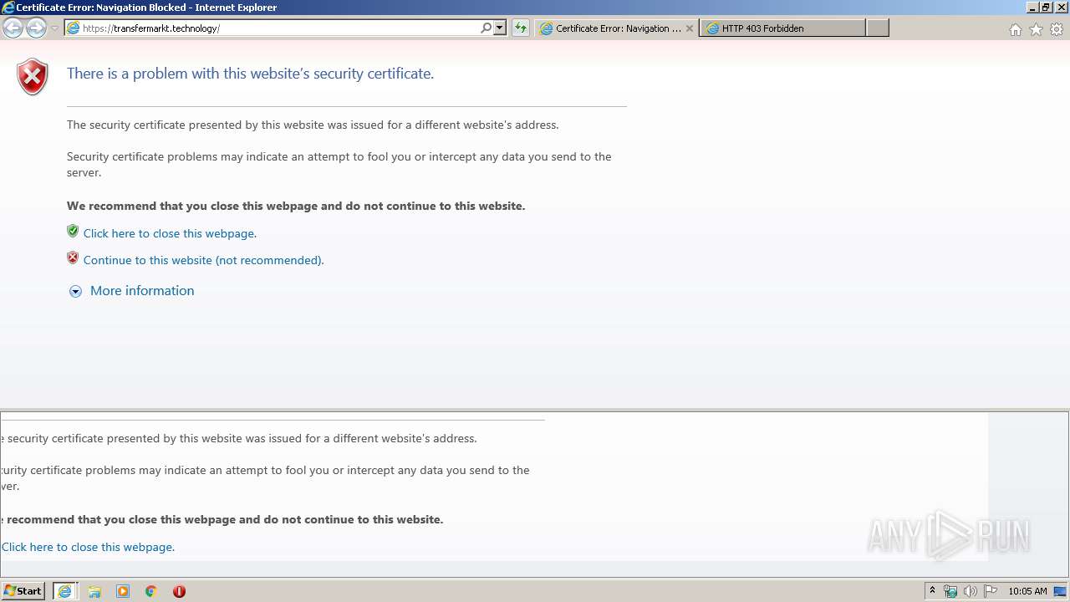
Task: Open Windows Explorer folder in taskbar
Action: coord(94,591)
